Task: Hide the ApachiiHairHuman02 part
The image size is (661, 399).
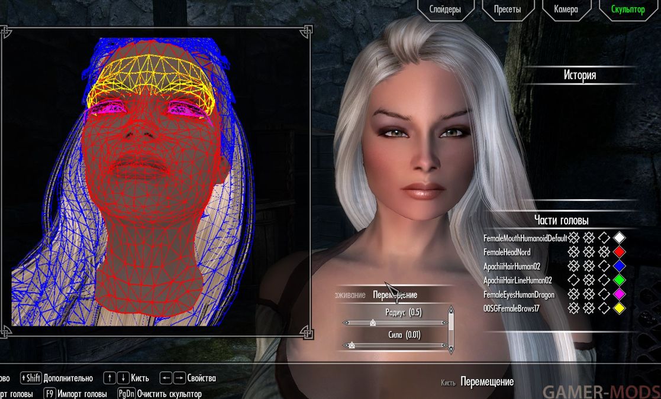Action: tap(573, 266)
